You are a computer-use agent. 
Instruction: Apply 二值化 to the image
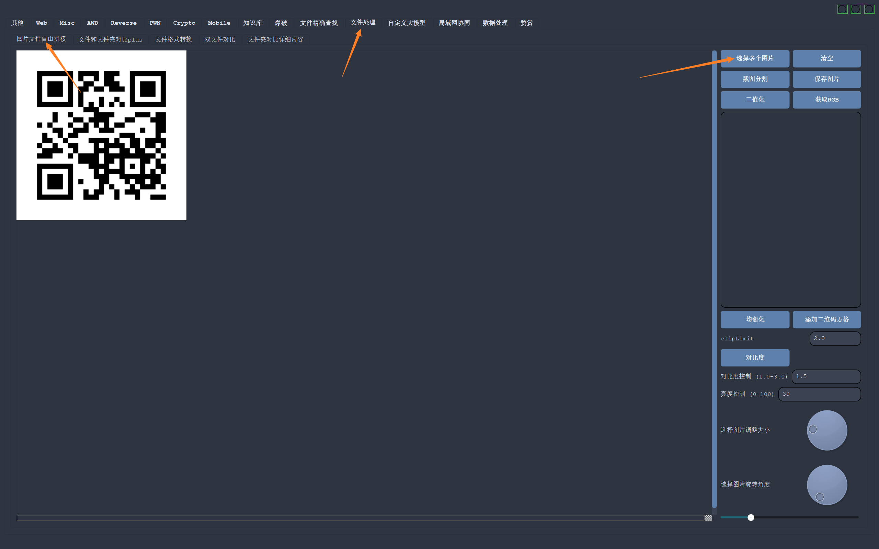[755, 100]
